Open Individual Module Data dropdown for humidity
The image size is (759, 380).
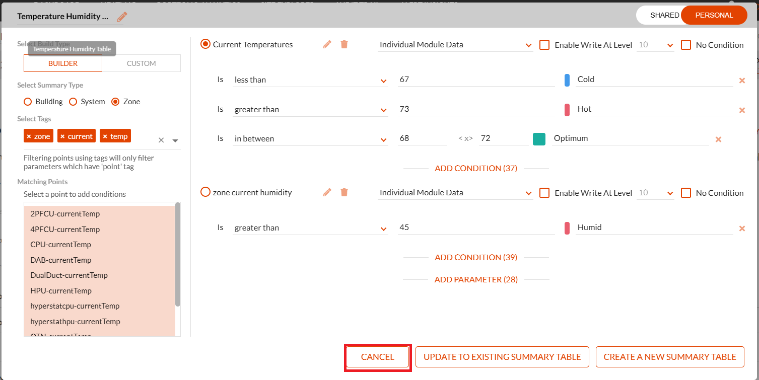455,193
